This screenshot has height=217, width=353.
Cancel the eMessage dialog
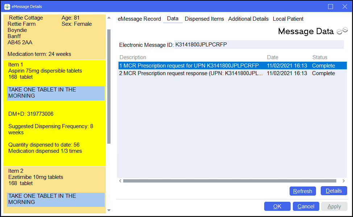point(306,206)
